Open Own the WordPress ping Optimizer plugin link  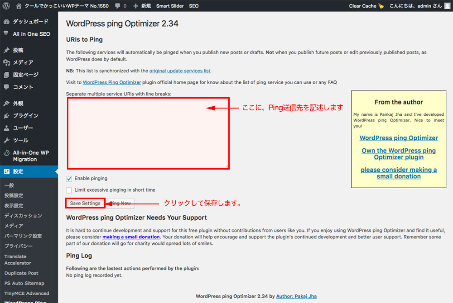[399, 154]
